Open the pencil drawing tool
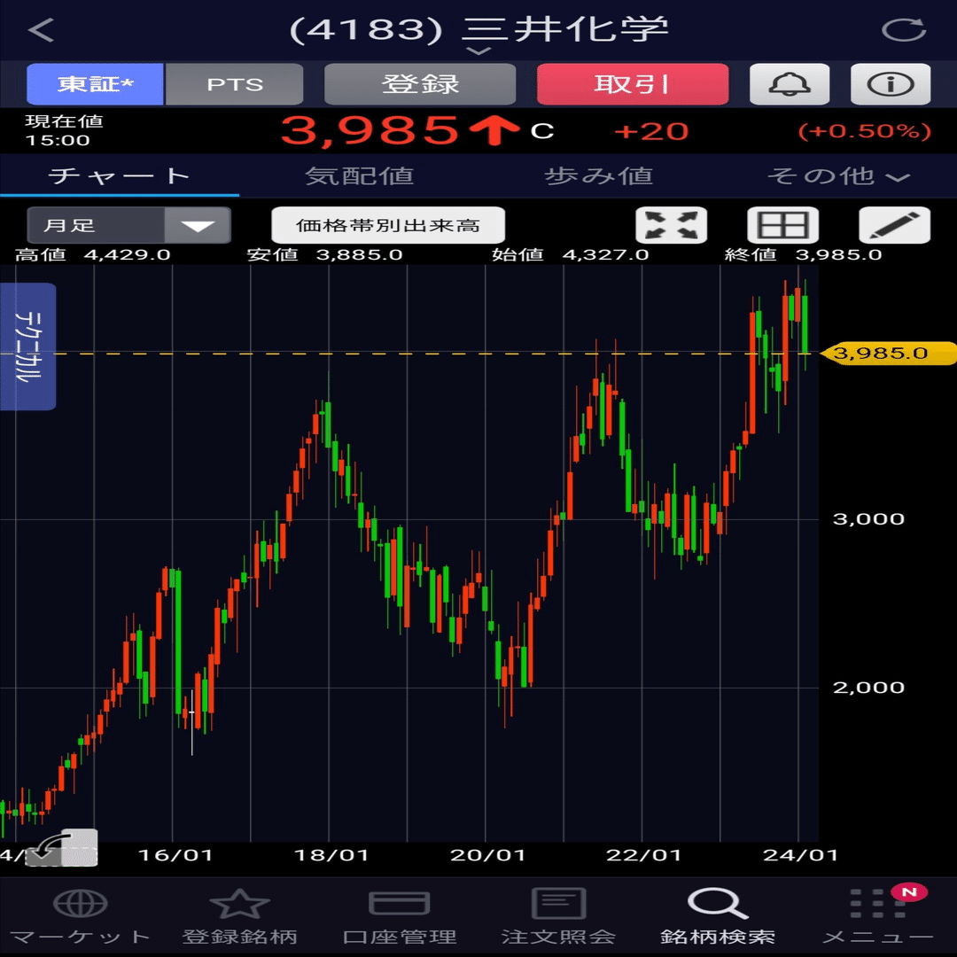957x957 pixels. coord(895,225)
